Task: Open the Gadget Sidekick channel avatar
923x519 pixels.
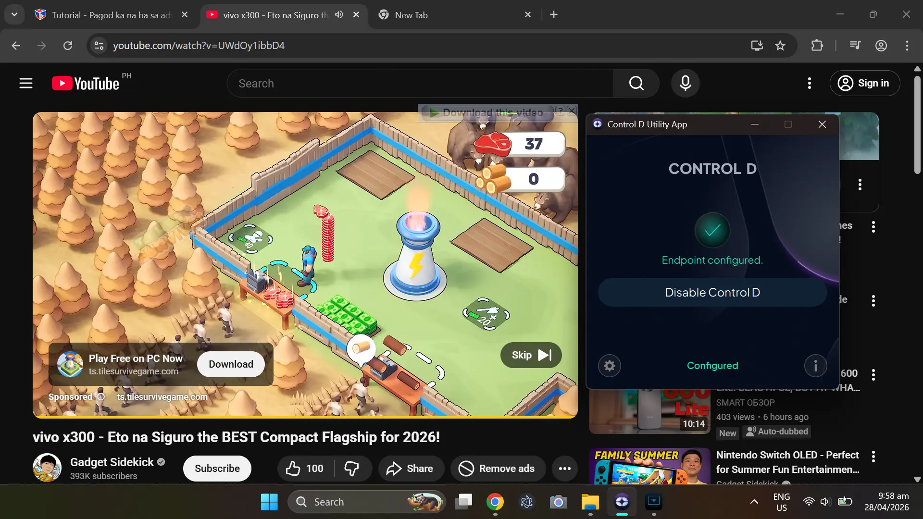Action: click(47, 468)
